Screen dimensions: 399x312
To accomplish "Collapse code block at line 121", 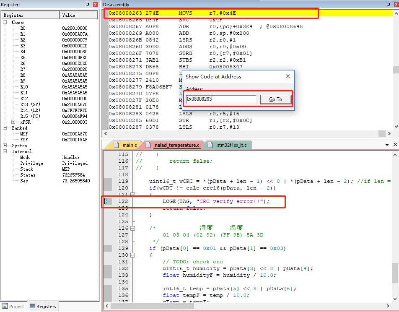I will 132,195.
